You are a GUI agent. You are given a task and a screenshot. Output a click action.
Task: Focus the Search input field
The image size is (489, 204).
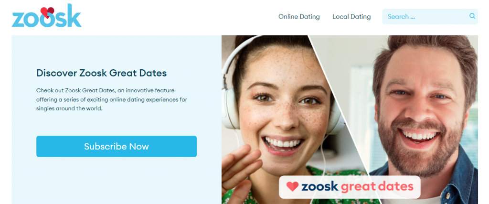pyautogui.click(x=430, y=17)
